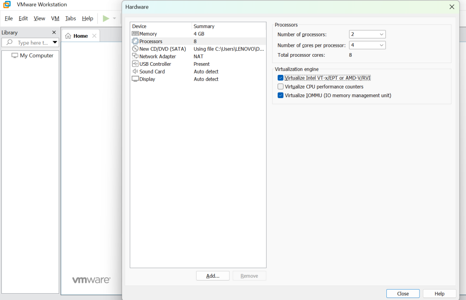Select the Display monitor icon
The image size is (466, 300).
[135, 79]
